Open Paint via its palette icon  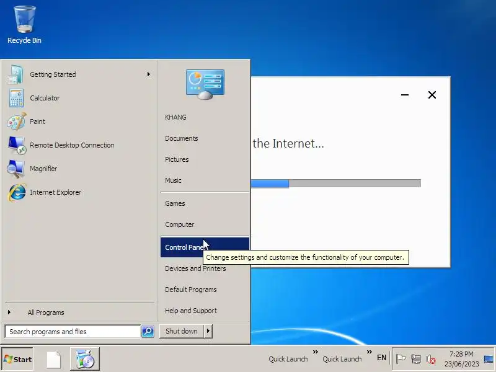17,122
